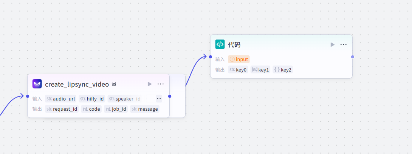The image size is (412, 154).
Task: Click the code output tag on create_lipsync_video
Action: tap(91, 109)
